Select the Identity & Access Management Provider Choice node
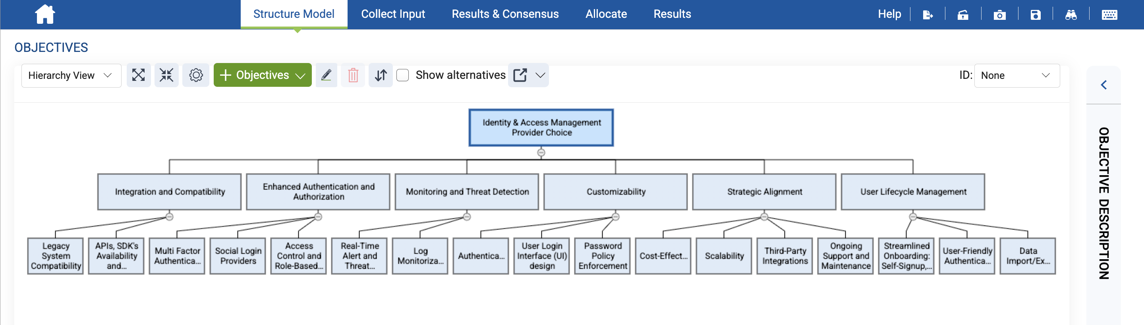Image resolution: width=1144 pixels, height=325 pixels. click(541, 128)
